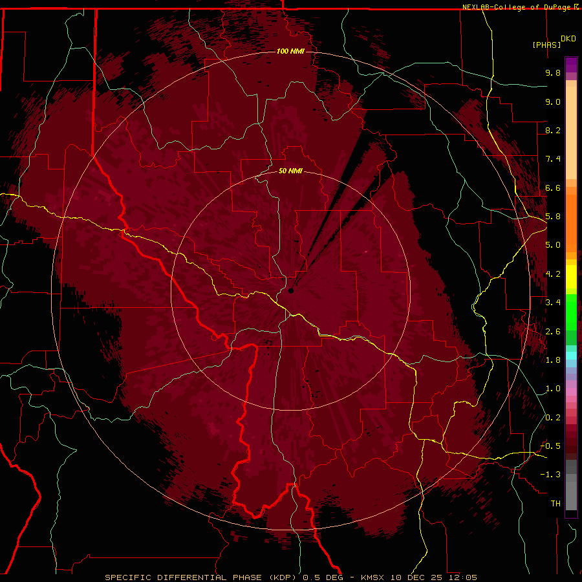
Task: Click the -1.3 value on the scale
Action: coord(550,475)
